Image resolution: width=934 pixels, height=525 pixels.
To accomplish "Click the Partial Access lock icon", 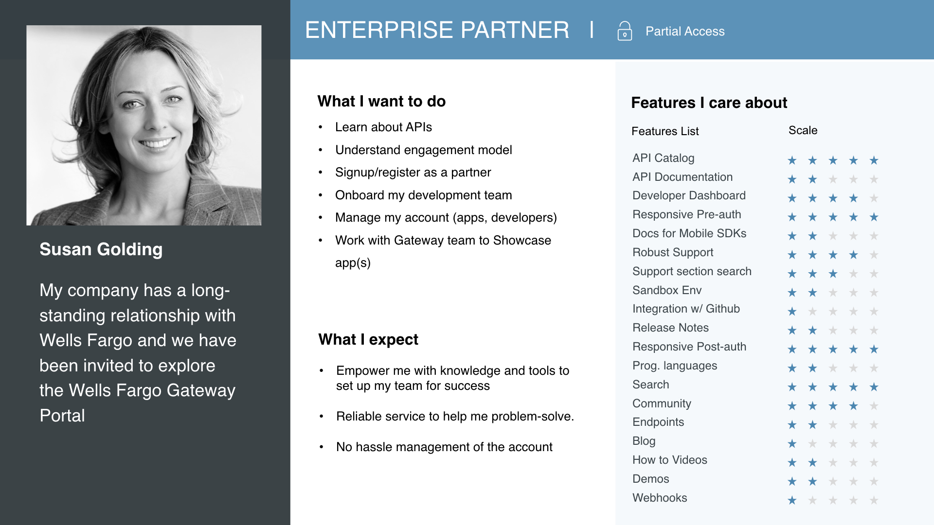I will tap(625, 31).
